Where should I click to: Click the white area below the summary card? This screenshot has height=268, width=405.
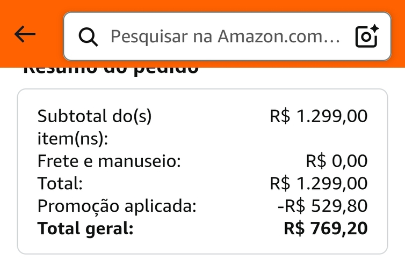pos(202,262)
